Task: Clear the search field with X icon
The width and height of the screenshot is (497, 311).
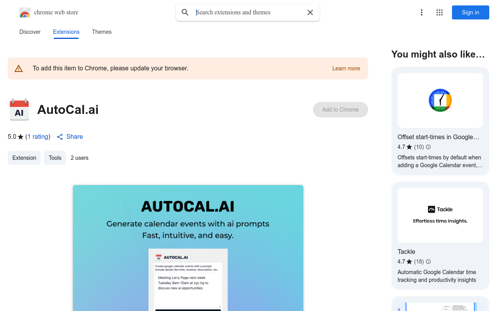Action: click(x=310, y=12)
